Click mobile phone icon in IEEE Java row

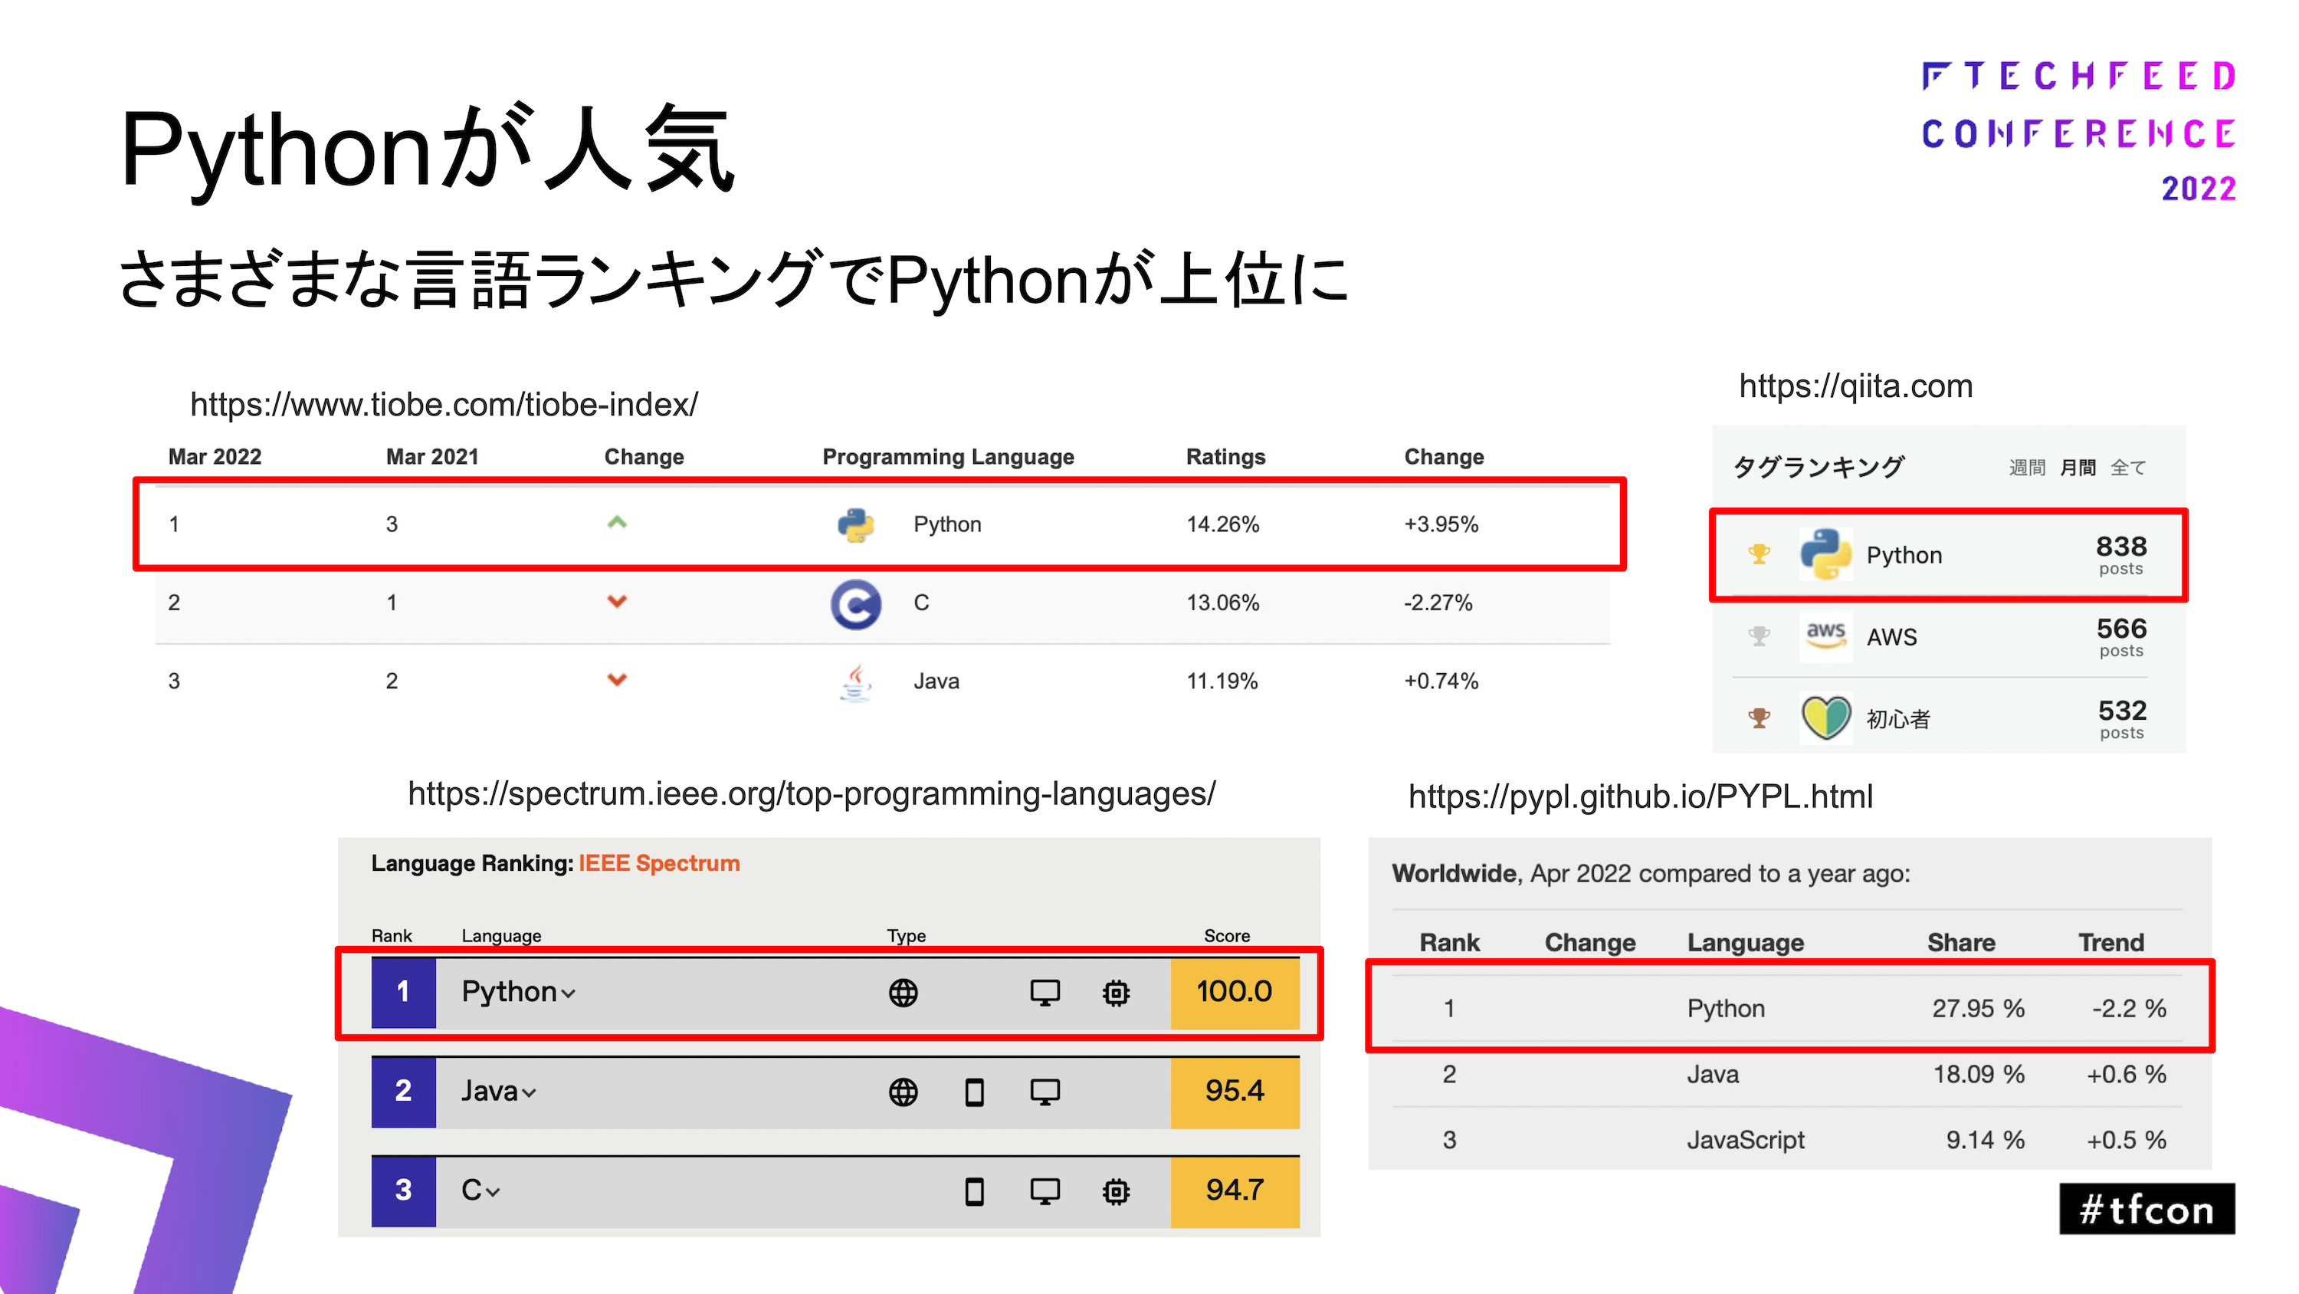975,1092
